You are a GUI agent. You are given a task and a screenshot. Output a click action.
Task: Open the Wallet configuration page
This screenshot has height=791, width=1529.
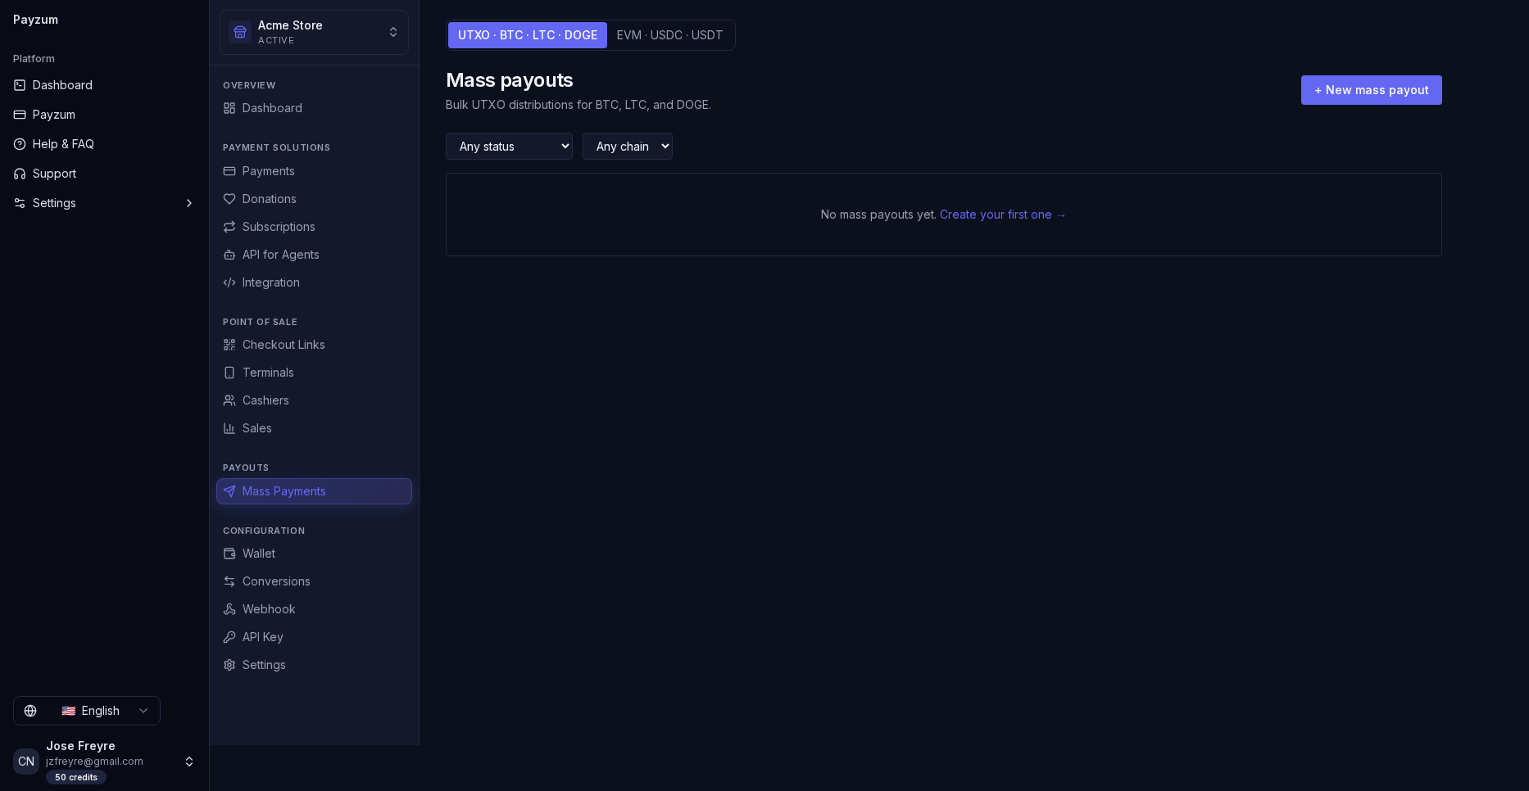314,554
